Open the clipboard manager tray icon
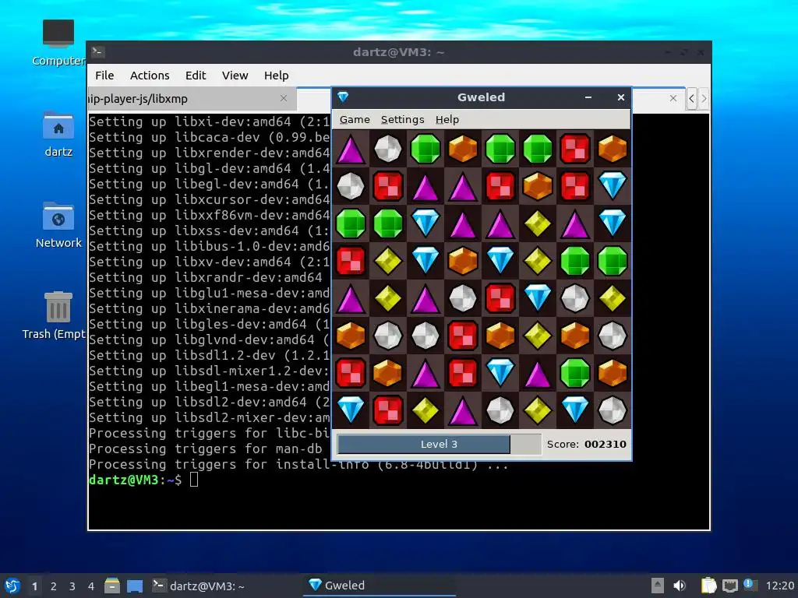798x598 pixels. (x=708, y=586)
